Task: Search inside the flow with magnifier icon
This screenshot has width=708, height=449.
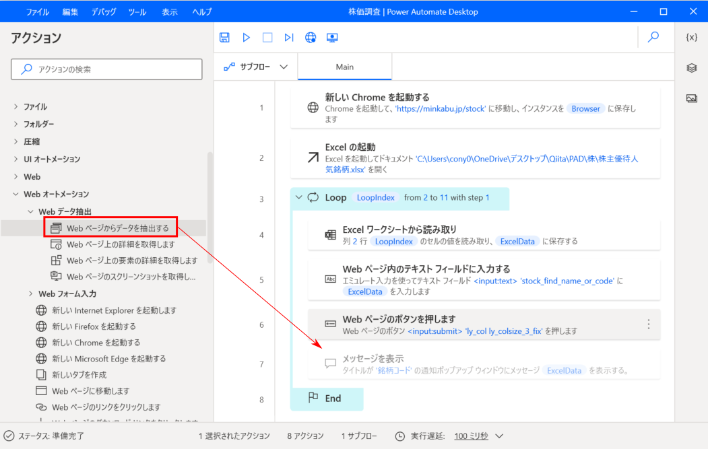Action: point(653,37)
